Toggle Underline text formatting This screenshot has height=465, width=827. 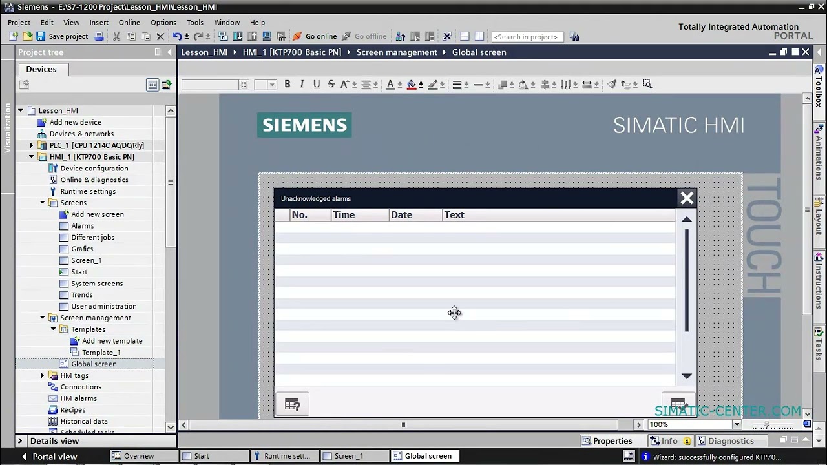tap(317, 84)
